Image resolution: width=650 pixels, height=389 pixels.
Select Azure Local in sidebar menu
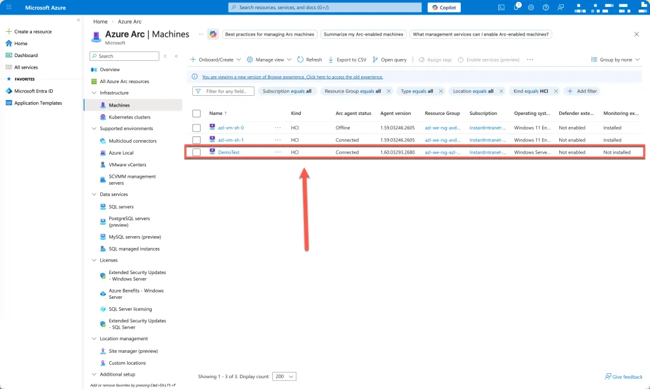pyautogui.click(x=121, y=153)
